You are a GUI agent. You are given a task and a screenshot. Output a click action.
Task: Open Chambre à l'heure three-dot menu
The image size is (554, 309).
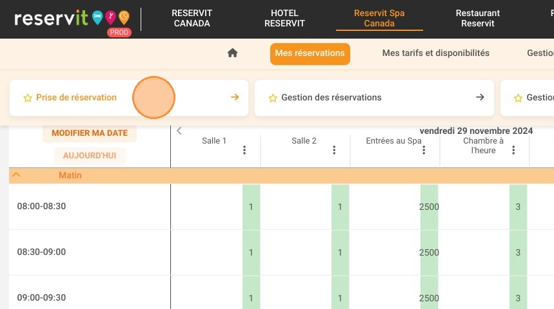pos(513,150)
